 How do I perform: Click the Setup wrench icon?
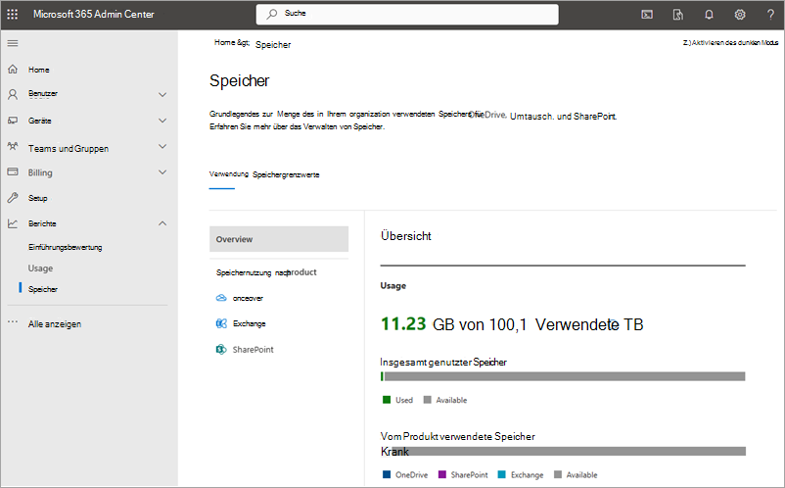pyautogui.click(x=13, y=197)
